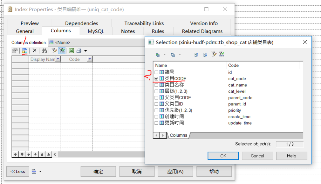Click the Add Columns icon with the table and plus
This screenshot has height=184, width=321.
24,51
